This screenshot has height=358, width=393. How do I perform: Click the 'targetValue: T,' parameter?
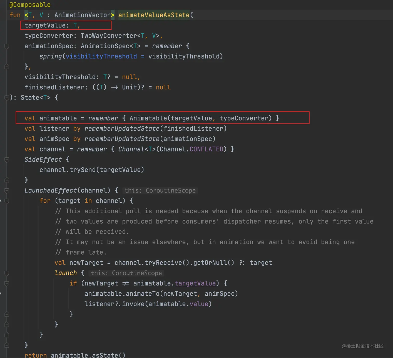click(x=52, y=25)
